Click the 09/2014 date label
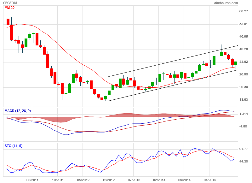Image resolution: width=252 pixels, height=183 pixels. coord(184,180)
